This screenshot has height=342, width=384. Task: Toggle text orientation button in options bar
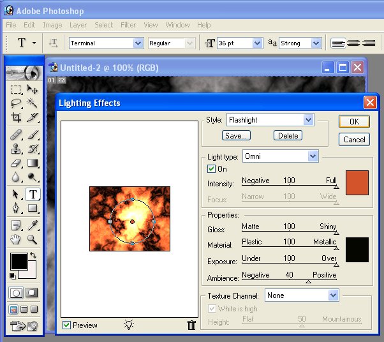[53, 43]
